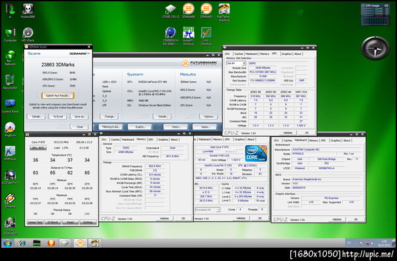Open the CINEBENCH R10 desktop icon
The height and width of the screenshot is (261, 397).
171,36
